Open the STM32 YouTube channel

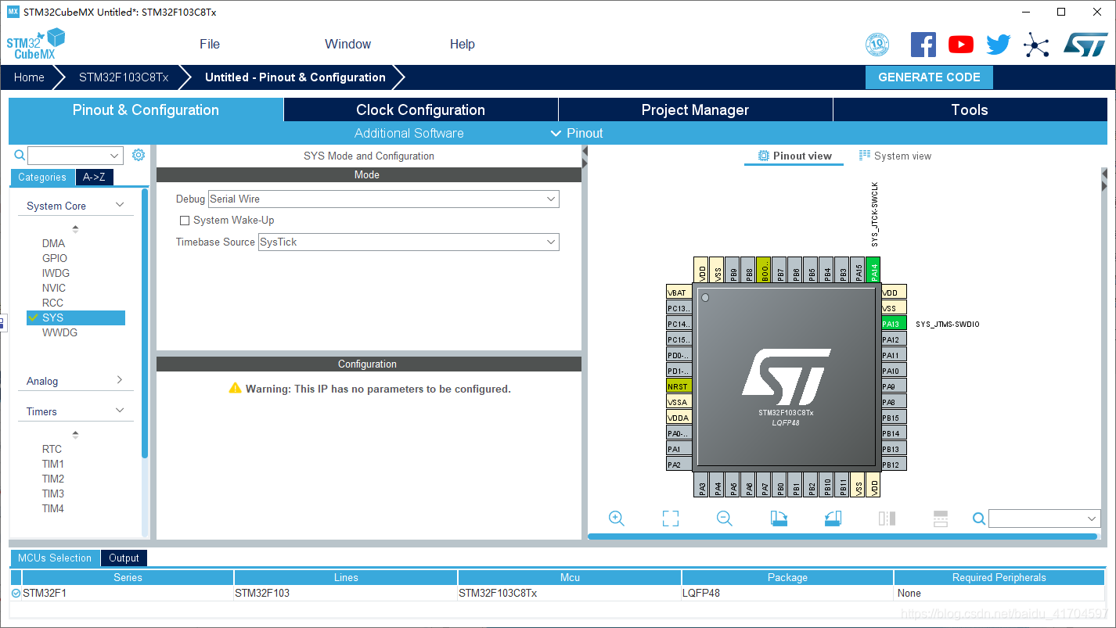click(x=960, y=44)
